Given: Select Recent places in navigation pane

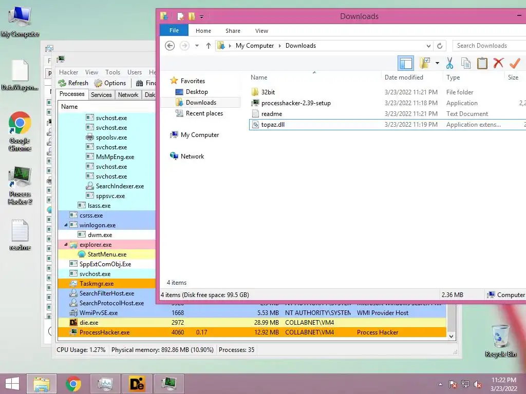Looking at the screenshot, I should click(204, 113).
